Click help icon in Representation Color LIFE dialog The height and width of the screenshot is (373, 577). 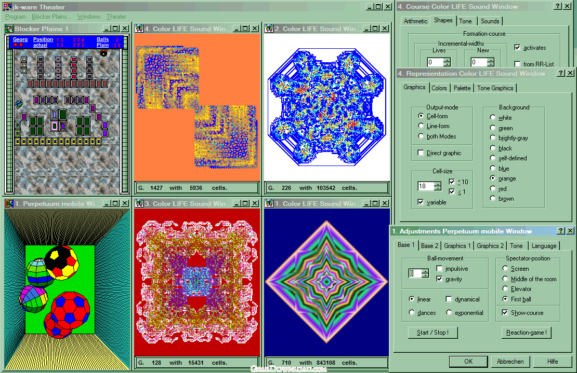point(561,73)
